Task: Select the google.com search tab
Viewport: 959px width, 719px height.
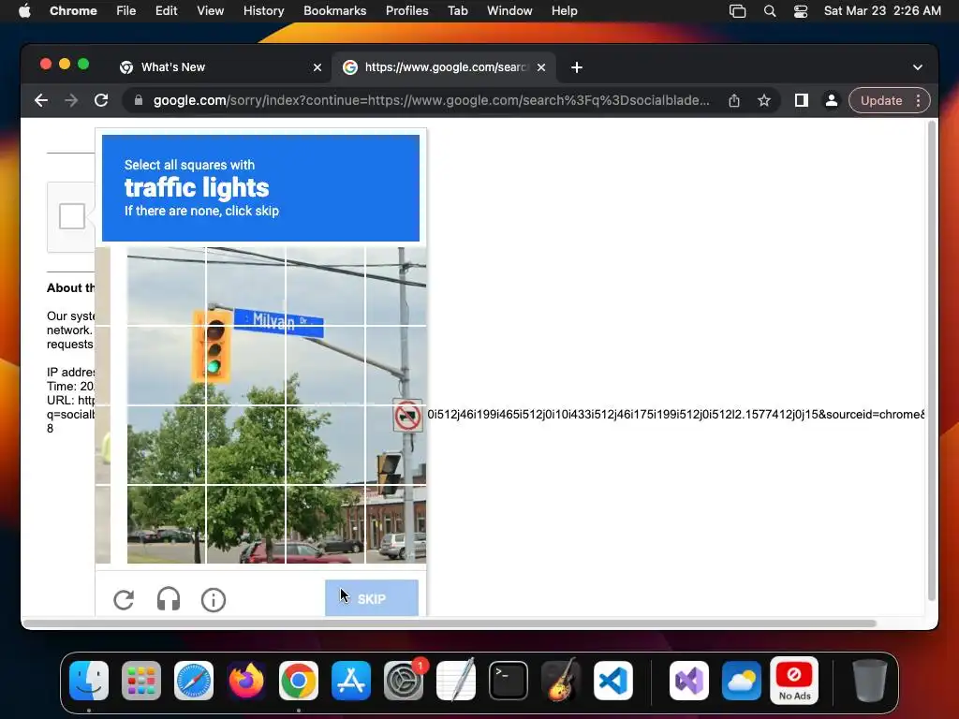Action: point(444,67)
